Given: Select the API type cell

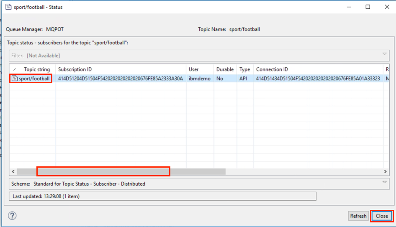Looking at the screenshot, I should click(x=243, y=79).
